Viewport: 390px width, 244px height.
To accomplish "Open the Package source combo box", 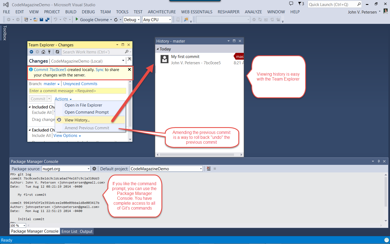I will pyautogui.click(x=66, y=169).
